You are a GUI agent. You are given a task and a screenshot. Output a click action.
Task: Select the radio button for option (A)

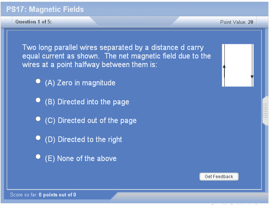(x=38, y=81)
